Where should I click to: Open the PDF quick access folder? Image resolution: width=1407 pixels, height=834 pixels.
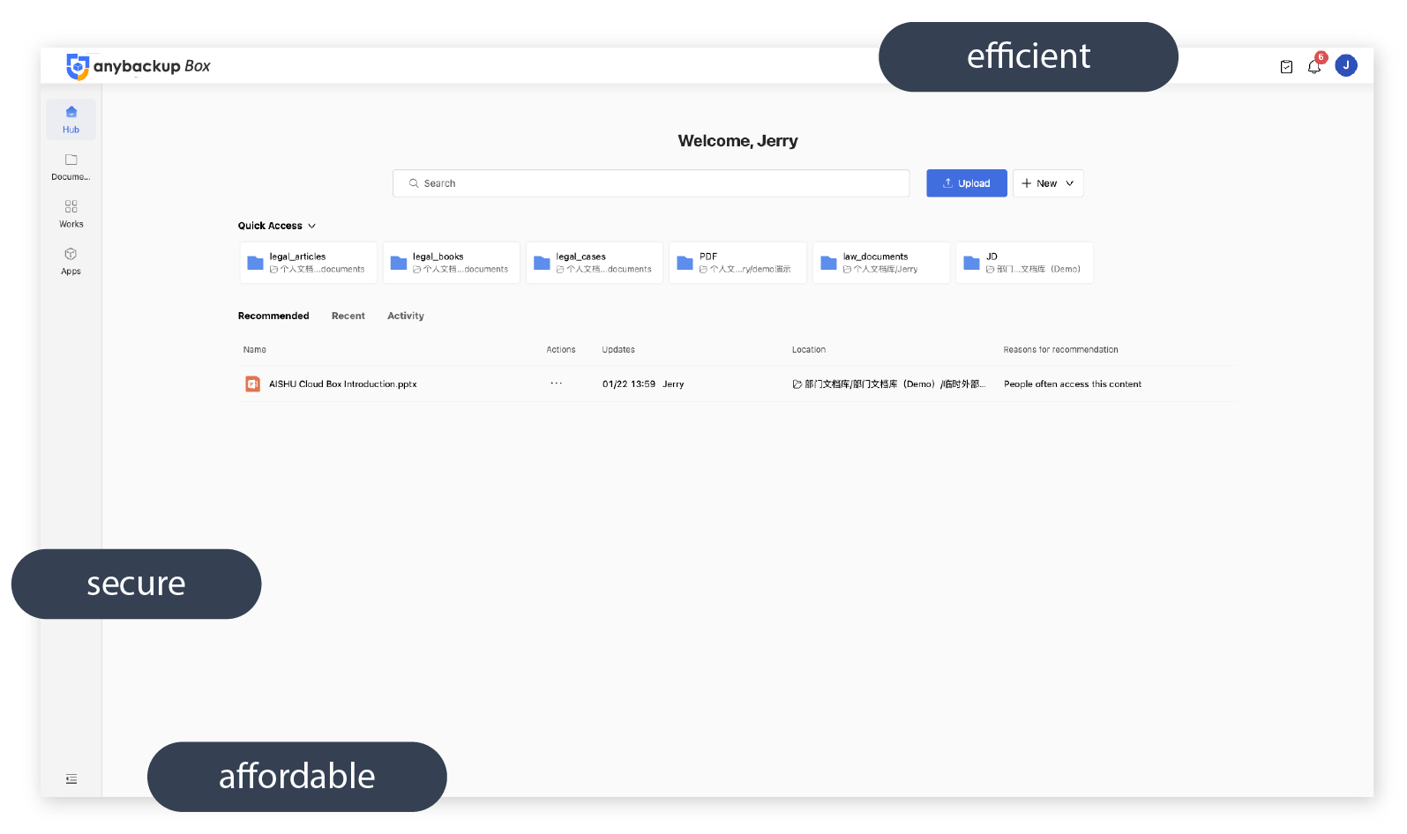coord(737,263)
